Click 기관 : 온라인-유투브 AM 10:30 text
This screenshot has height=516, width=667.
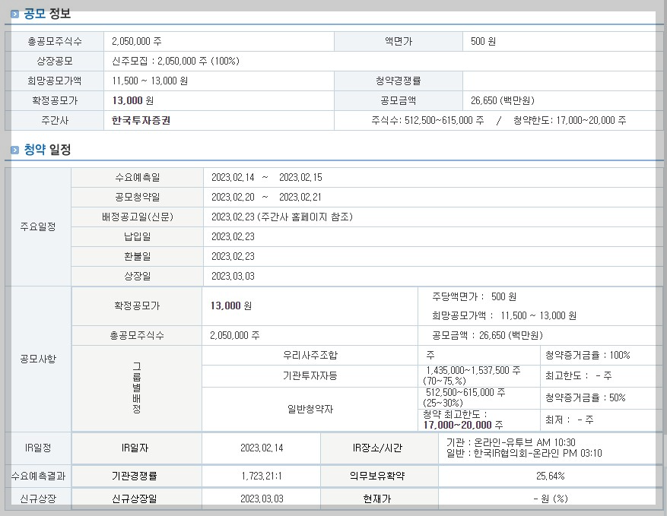tap(510, 442)
